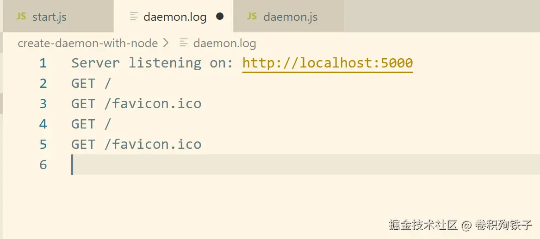Switch to the start.js tab
Screen dimensions: 540x239
[x=49, y=17]
